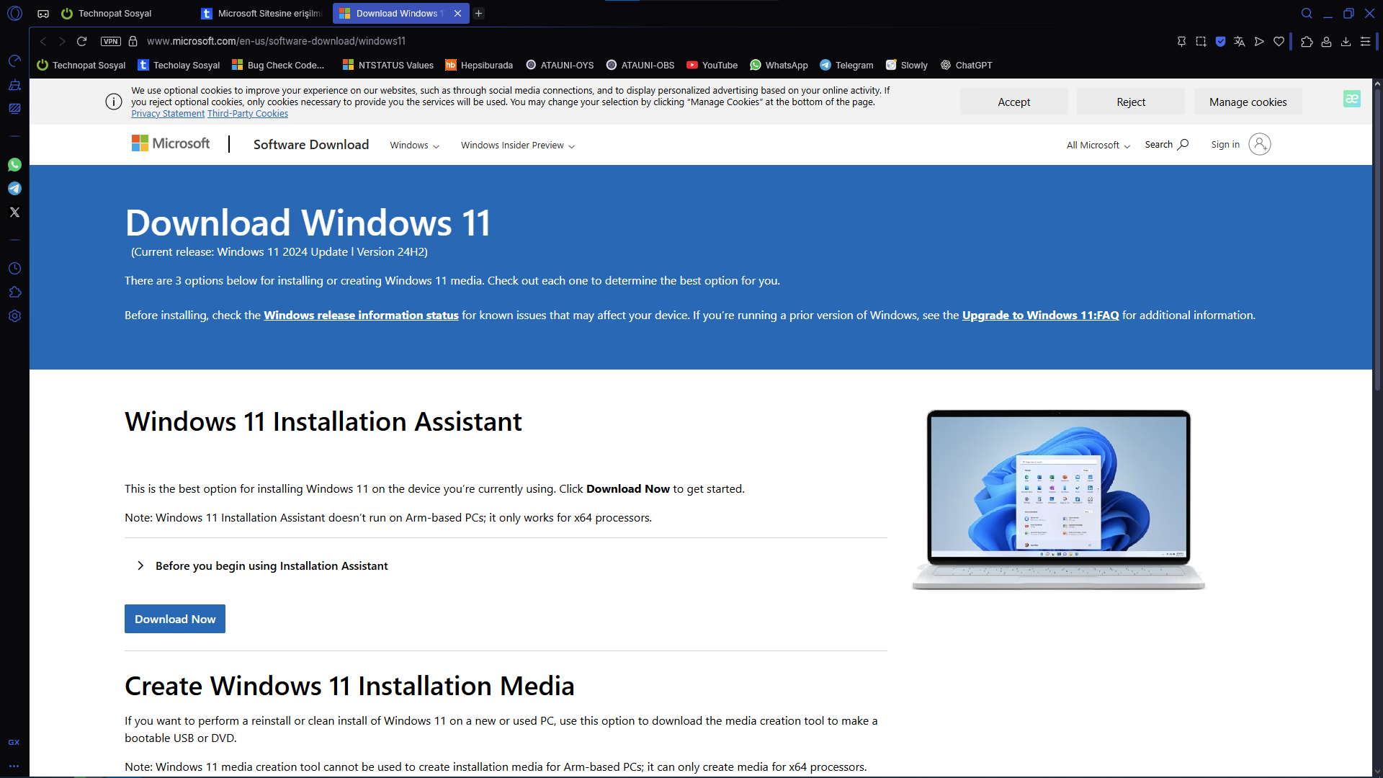
Task: Toggle the ad blocker shield icon
Action: (x=1220, y=42)
